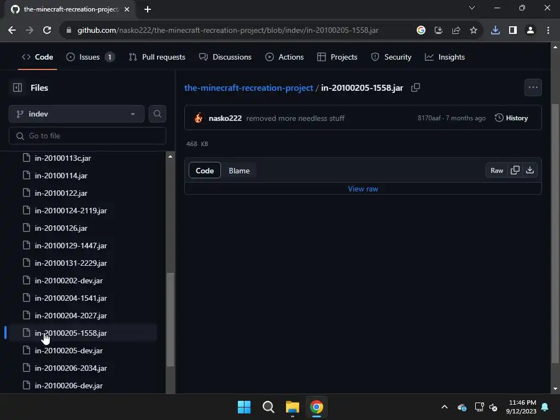Focus the Go to file field
Viewport: 560px width, 420px height.
click(x=87, y=136)
